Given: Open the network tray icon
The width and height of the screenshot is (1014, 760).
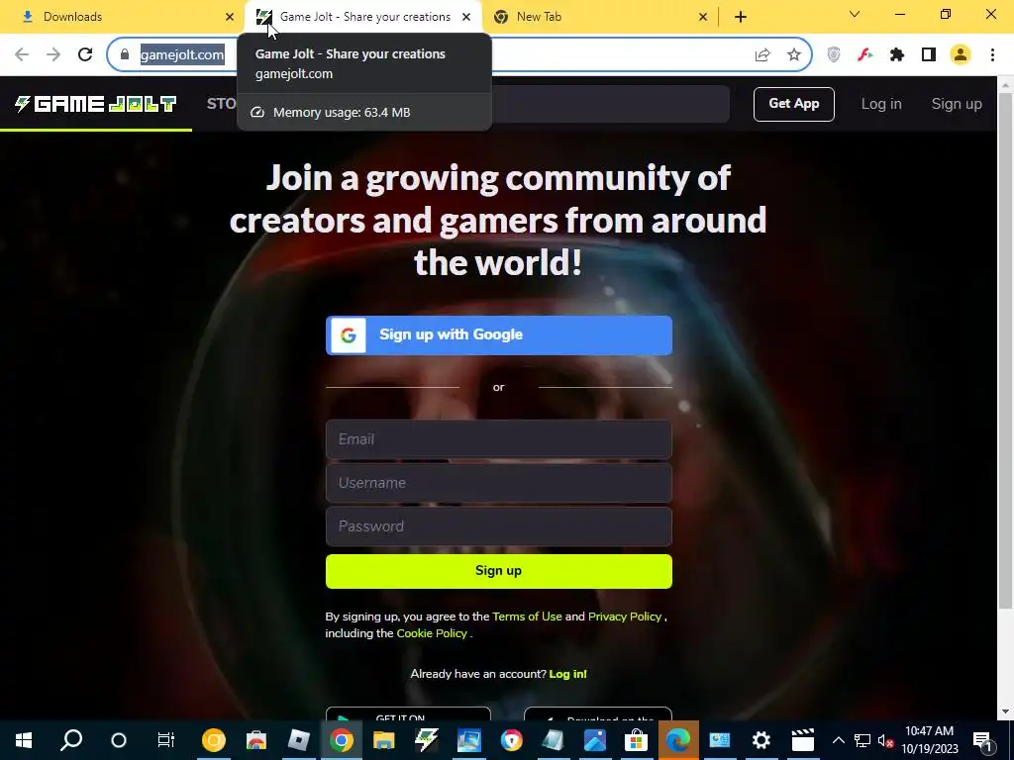Looking at the screenshot, I should pos(862,740).
